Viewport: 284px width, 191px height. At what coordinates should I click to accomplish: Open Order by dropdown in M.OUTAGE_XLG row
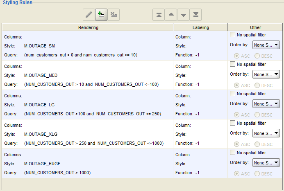(x=266, y=133)
